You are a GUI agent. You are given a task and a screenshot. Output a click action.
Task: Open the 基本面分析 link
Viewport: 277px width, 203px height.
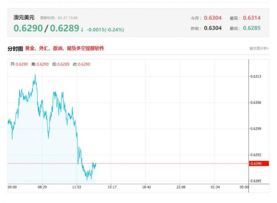(259, 48)
